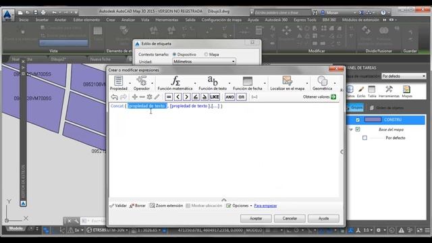Open the Analizar ribbon tab

[x=128, y=20]
